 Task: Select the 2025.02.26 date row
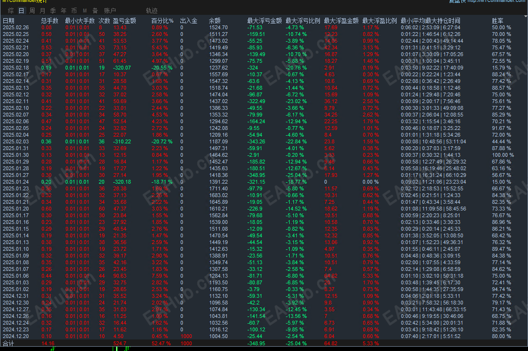16,28
